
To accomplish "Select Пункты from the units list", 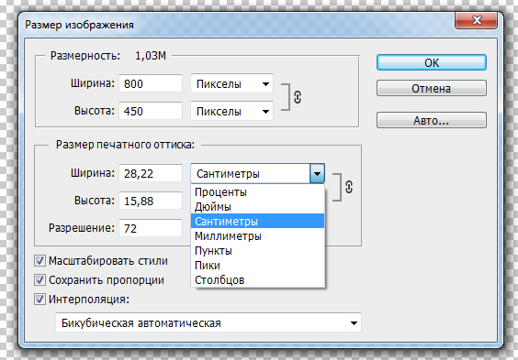I will coord(258,251).
